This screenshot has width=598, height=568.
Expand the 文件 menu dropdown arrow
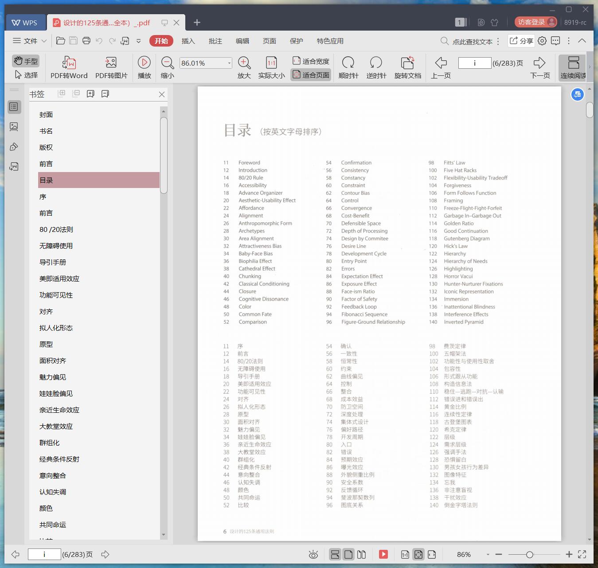(x=44, y=41)
